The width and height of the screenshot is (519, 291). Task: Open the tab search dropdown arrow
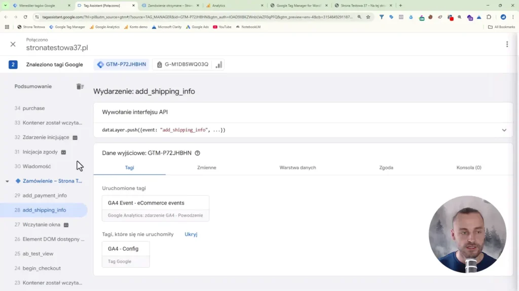[5, 5]
